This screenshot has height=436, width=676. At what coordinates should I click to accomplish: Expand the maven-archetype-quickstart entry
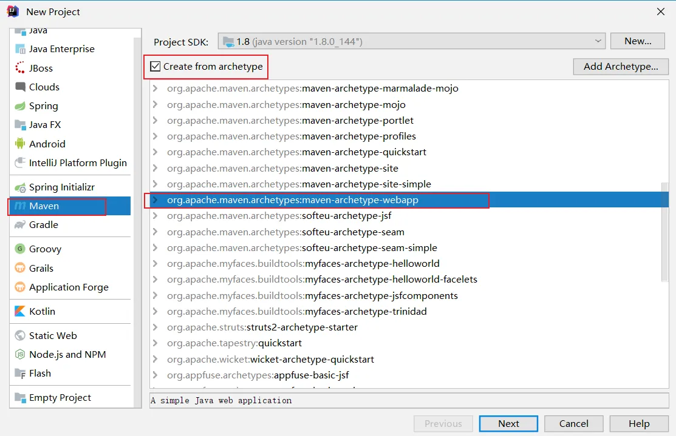155,152
